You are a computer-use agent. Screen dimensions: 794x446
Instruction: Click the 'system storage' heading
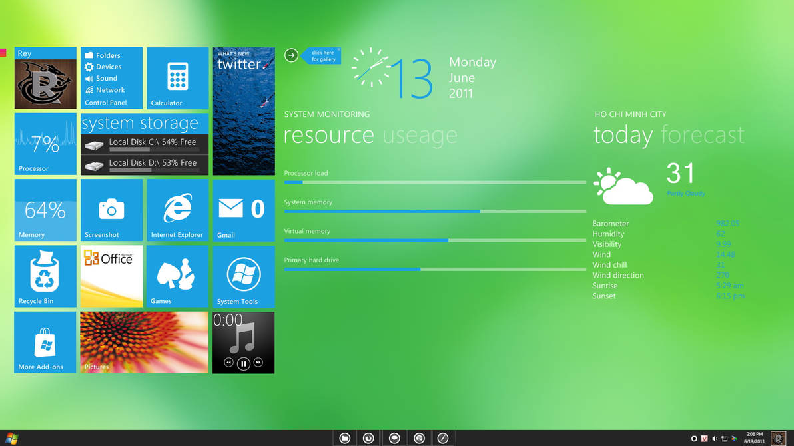140,123
